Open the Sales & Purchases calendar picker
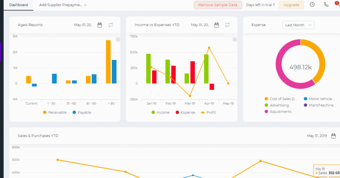The width and height of the screenshot is (340, 178). tap(333, 136)
